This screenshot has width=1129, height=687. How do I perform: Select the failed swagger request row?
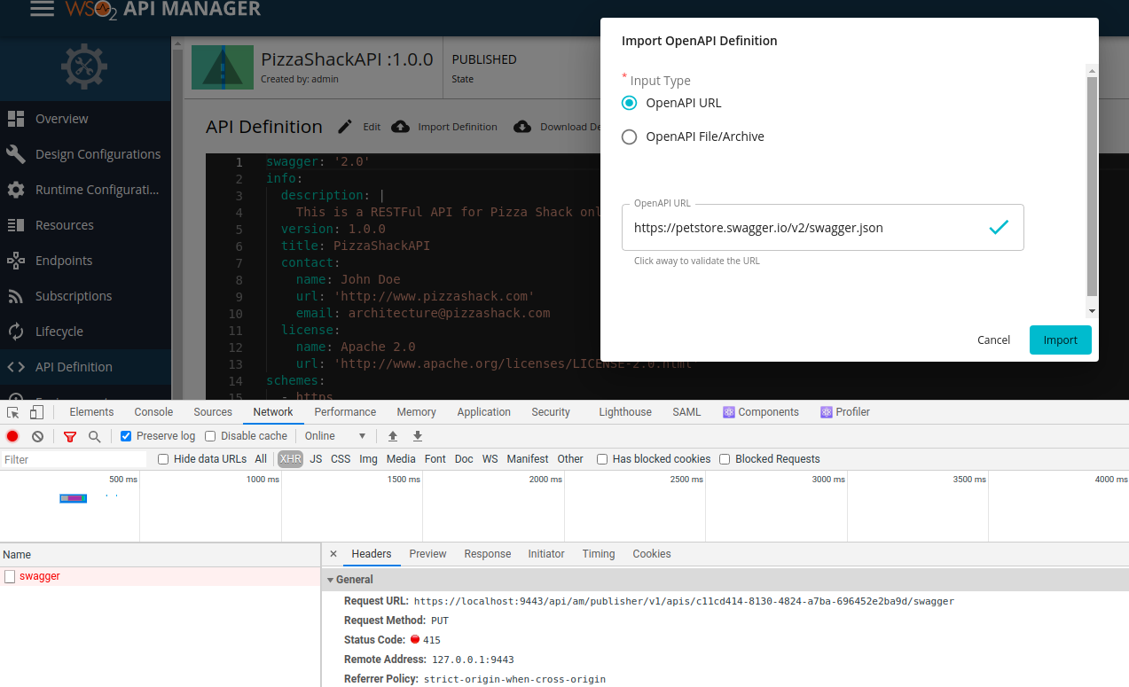point(161,576)
